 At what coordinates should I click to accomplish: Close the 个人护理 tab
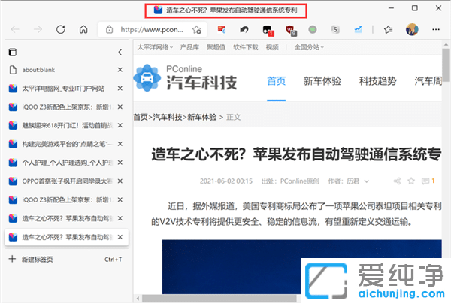pyautogui.click(x=120, y=163)
